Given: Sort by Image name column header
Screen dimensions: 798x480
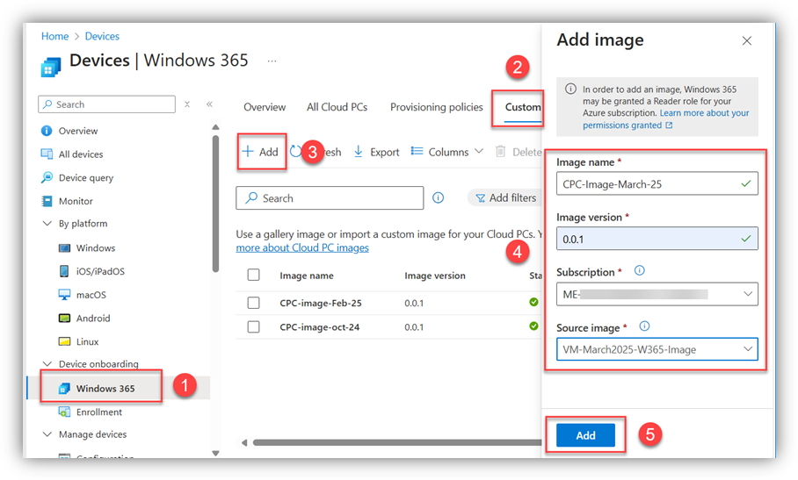Looking at the screenshot, I should click(x=307, y=276).
